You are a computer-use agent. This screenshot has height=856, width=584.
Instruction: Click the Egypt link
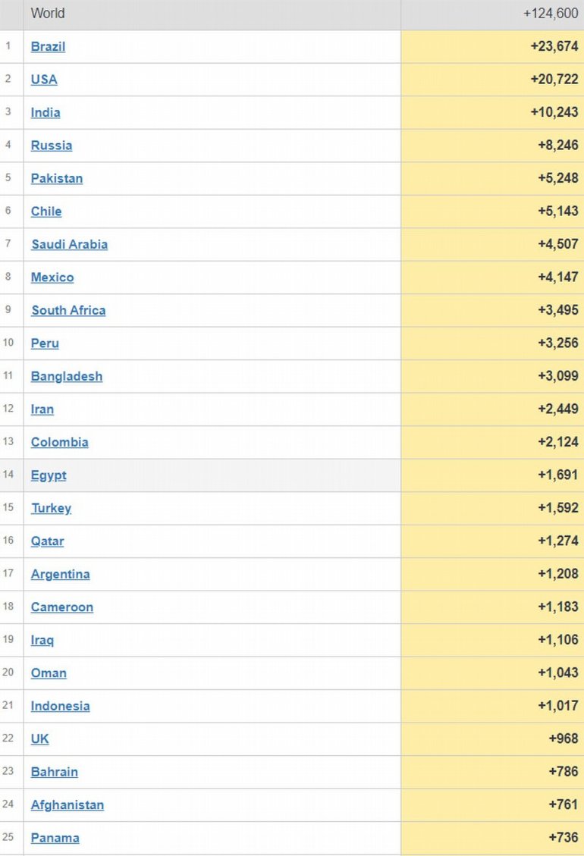[x=49, y=475]
